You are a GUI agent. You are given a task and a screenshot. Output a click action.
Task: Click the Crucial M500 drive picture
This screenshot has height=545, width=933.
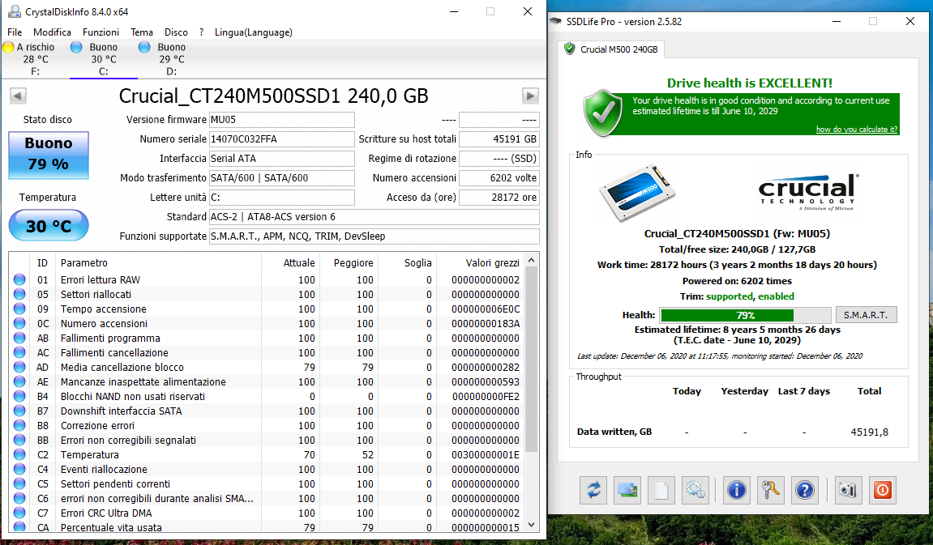click(637, 193)
